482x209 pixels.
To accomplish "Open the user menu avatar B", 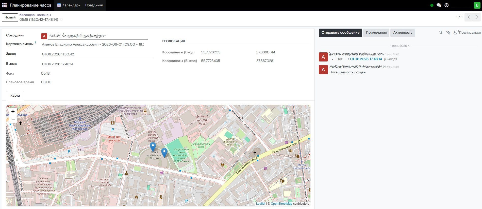I will (477, 5).
